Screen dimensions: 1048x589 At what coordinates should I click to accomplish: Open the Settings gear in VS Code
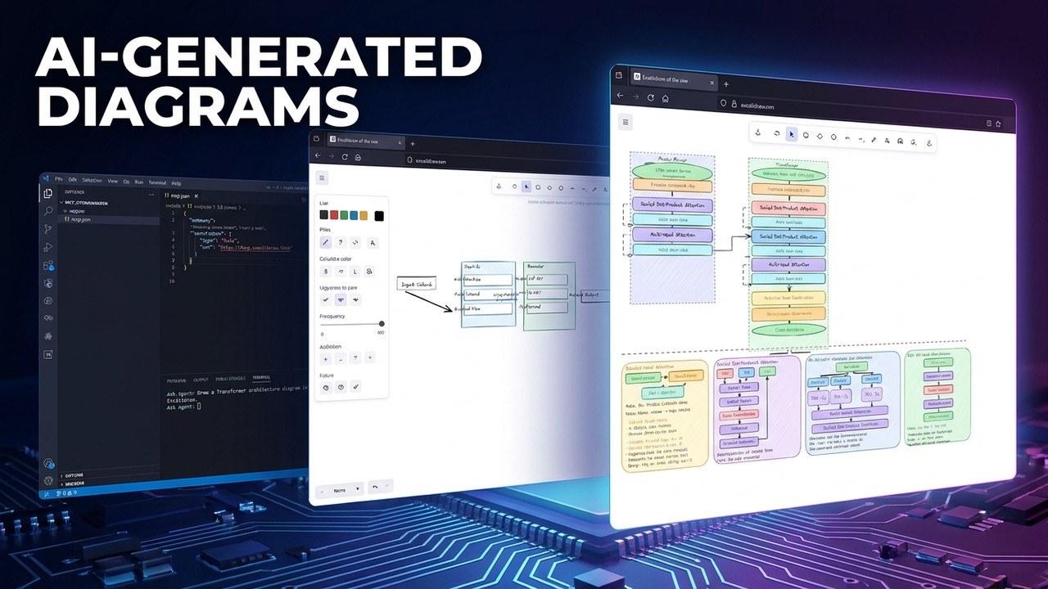[x=48, y=480]
